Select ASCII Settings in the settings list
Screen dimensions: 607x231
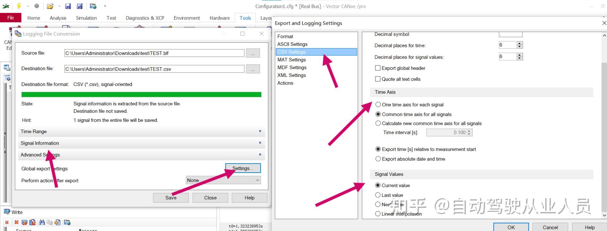coord(292,44)
